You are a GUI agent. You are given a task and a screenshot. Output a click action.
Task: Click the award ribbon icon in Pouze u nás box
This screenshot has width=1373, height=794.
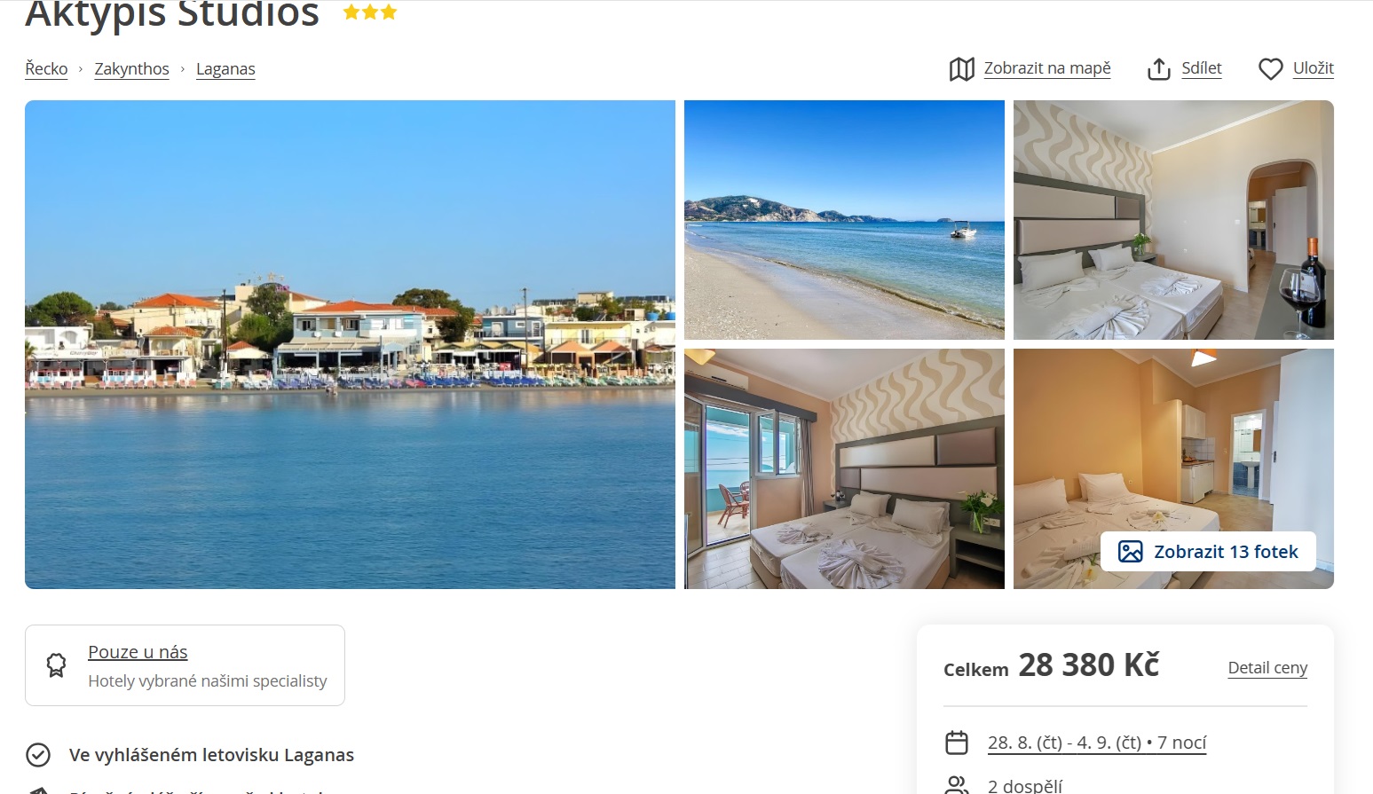56,665
